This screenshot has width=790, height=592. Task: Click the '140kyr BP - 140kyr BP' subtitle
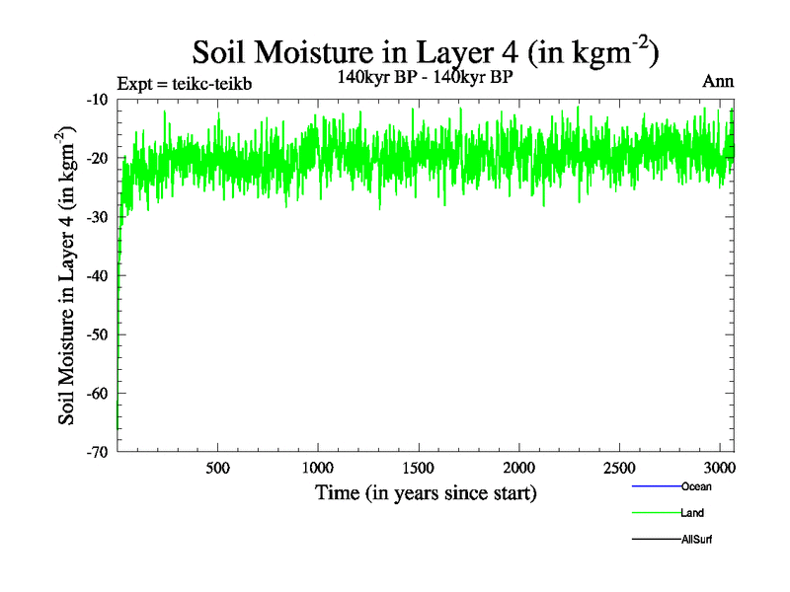click(x=425, y=75)
